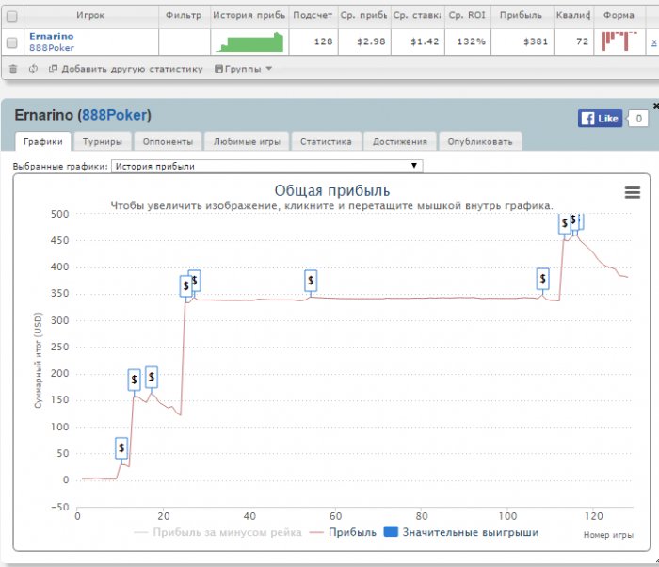The width and height of the screenshot is (659, 567).
Task: Sort by 'Подсчет' column header
Action: coord(313,16)
